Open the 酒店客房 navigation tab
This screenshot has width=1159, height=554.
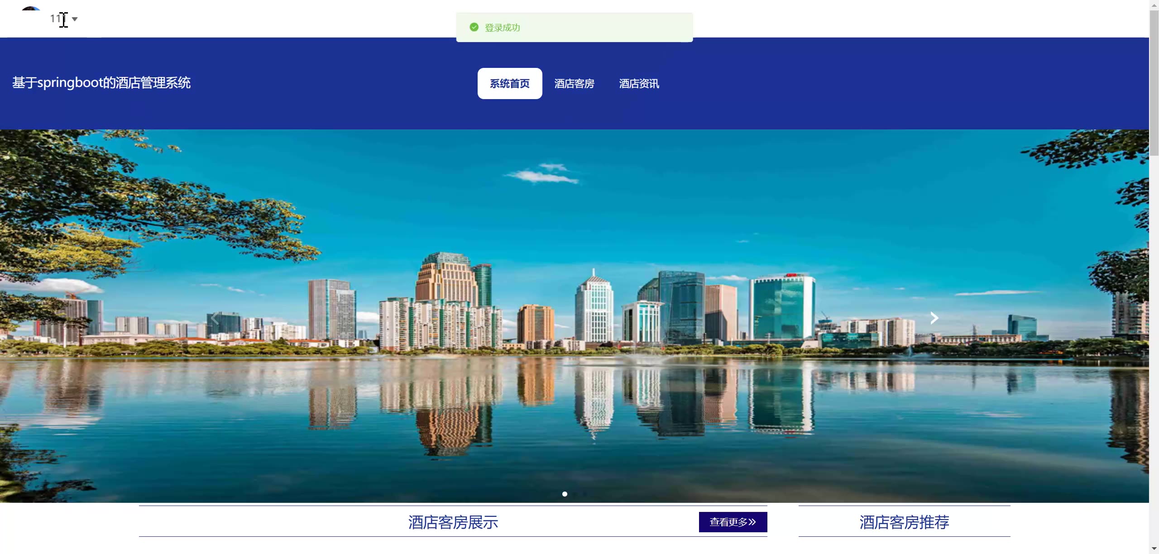574,83
